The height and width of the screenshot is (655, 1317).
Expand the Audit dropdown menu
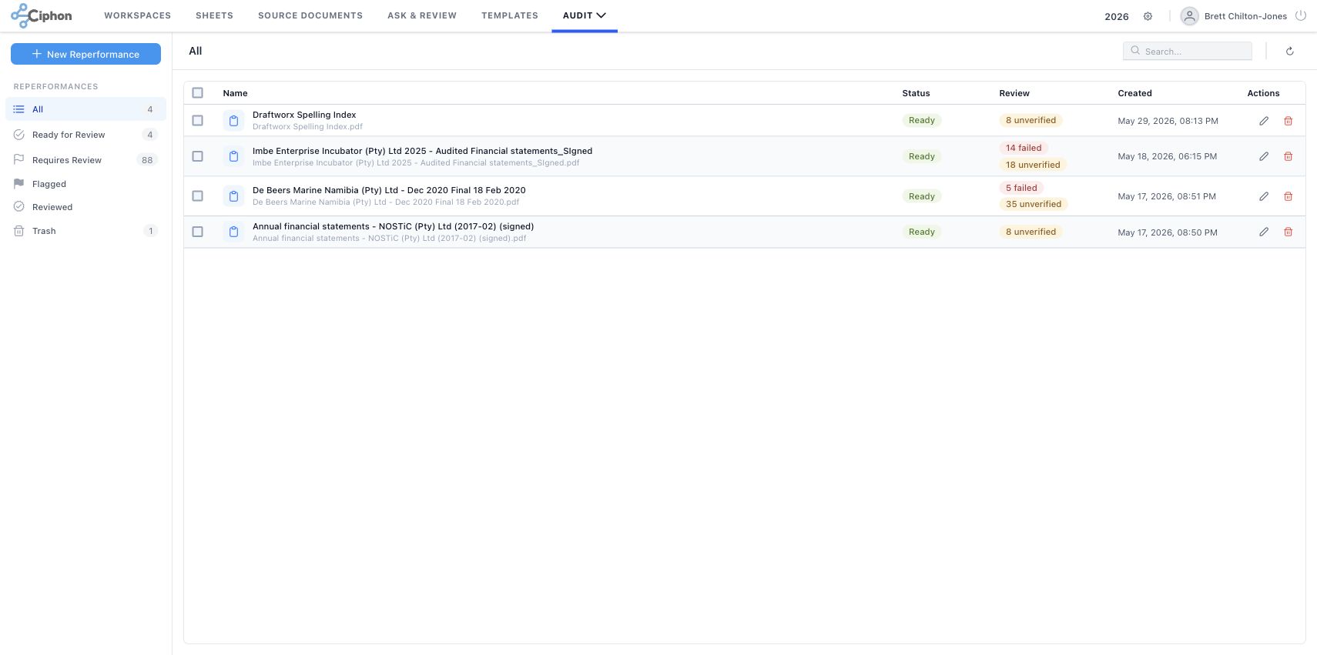(585, 15)
